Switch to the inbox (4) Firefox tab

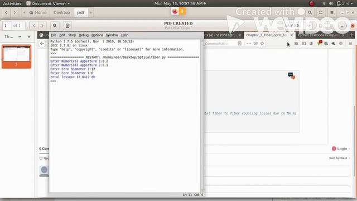(x=220, y=35)
